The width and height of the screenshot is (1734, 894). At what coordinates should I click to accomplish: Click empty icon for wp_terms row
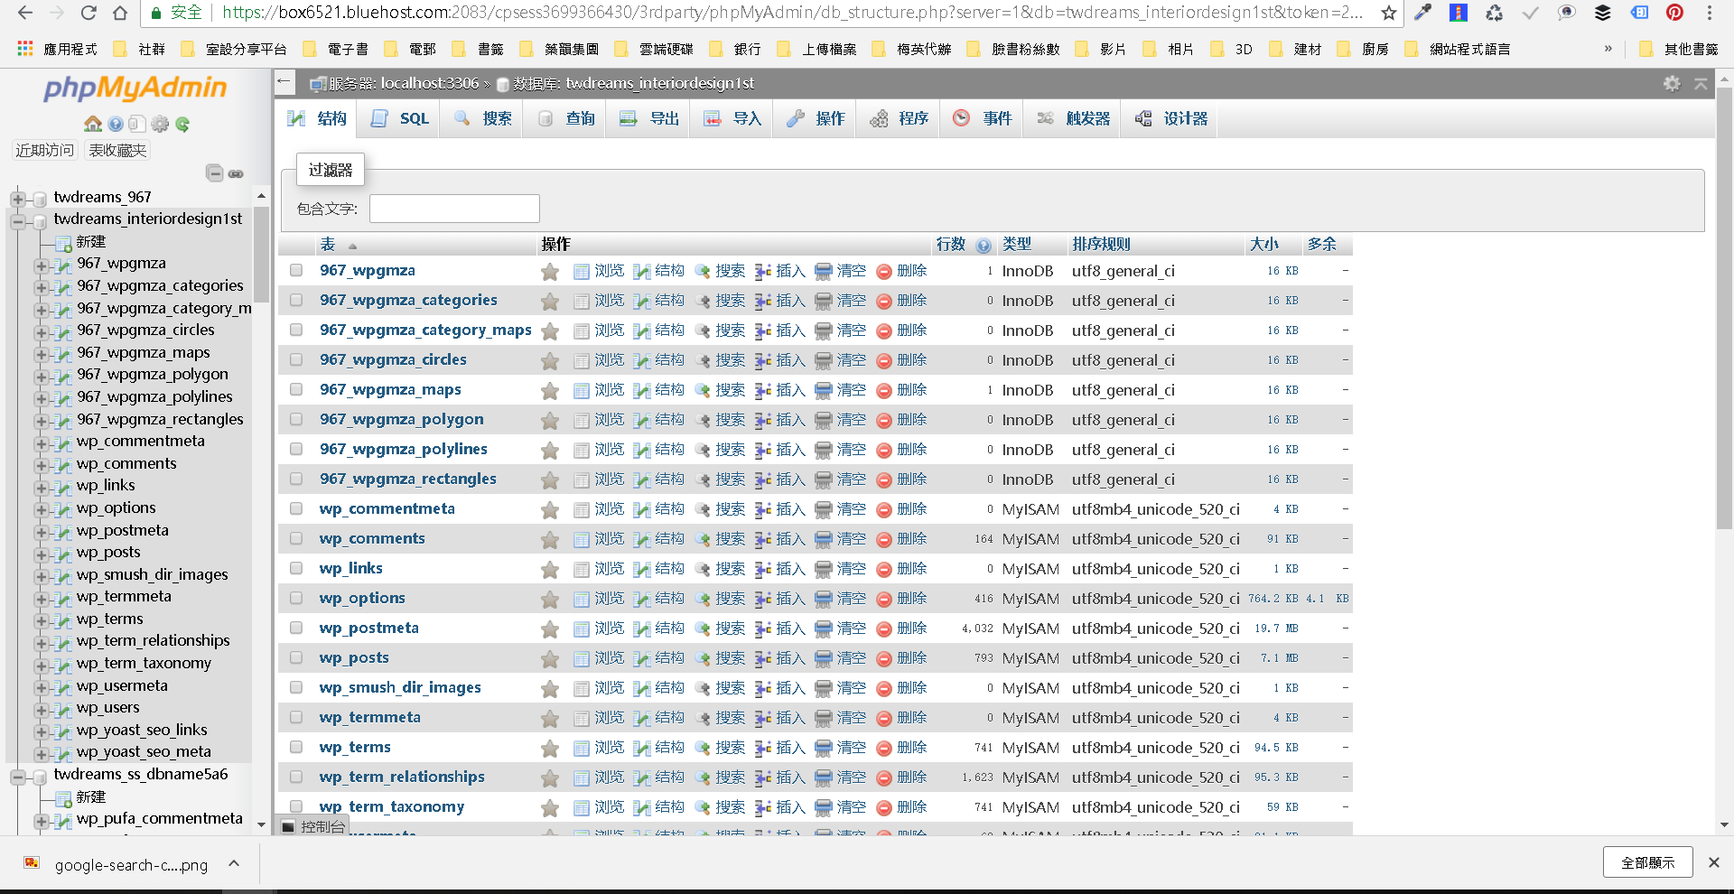[824, 748]
